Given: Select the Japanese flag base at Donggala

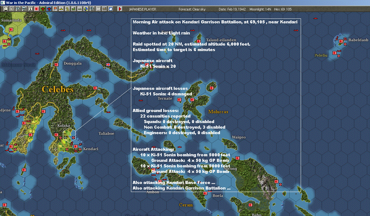Looking at the screenshot, I should click(56, 65).
